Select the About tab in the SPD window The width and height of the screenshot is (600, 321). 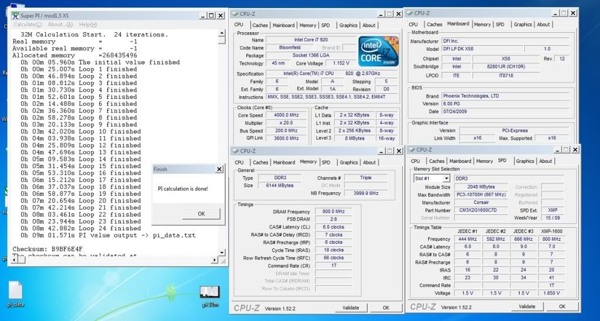tap(545, 161)
